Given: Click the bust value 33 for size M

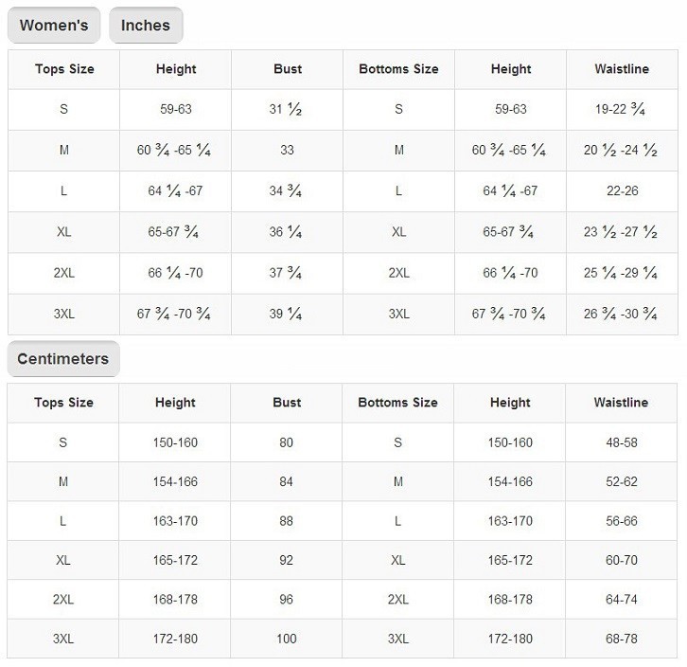Looking at the screenshot, I should click(287, 151).
